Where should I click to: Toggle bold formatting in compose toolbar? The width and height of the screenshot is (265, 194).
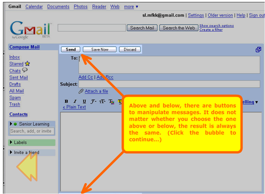[66, 101]
